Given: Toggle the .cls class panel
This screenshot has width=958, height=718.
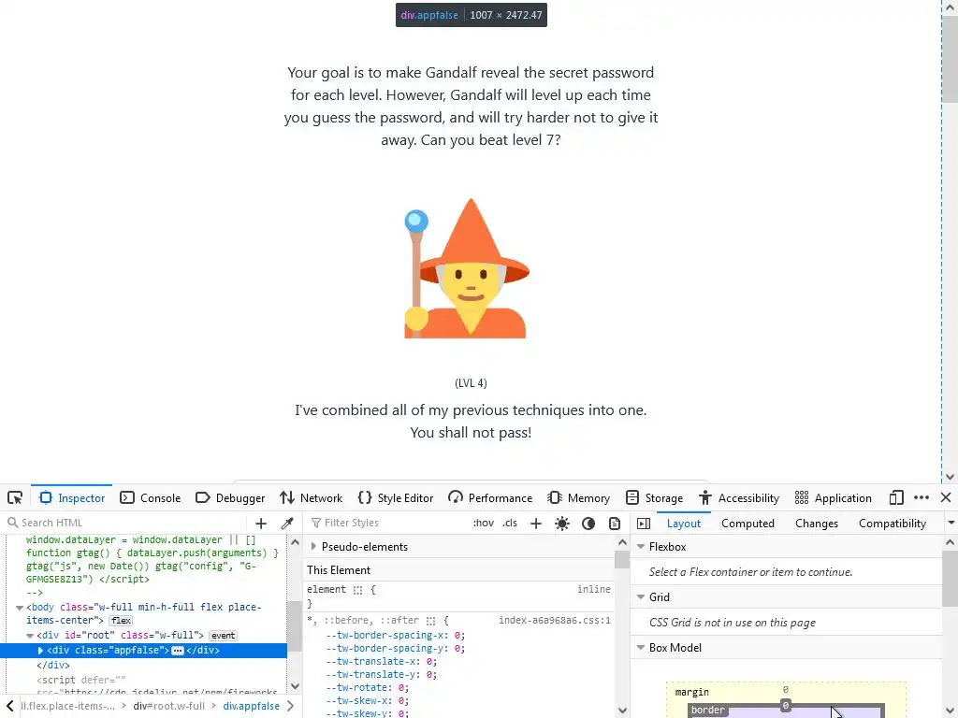Looking at the screenshot, I should click(510, 524).
